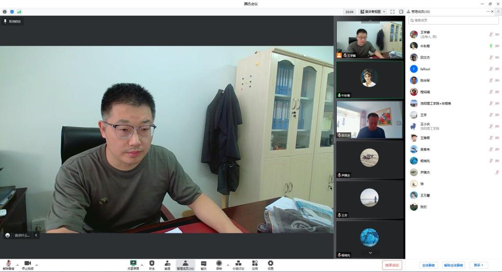
Task: Open the settings gear icon (设置)
Action: [x=271, y=263]
